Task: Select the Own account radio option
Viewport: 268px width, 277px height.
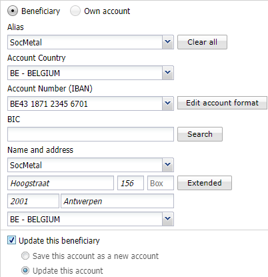Action: [x=75, y=11]
